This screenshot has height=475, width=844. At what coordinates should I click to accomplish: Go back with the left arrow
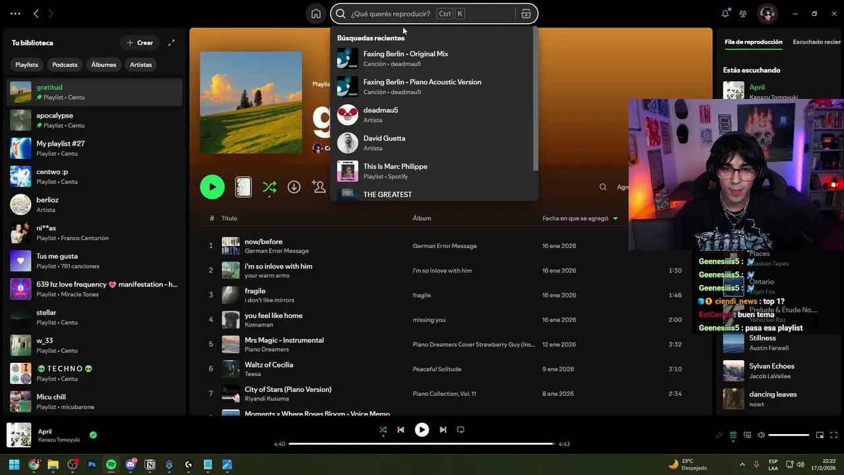(36, 14)
